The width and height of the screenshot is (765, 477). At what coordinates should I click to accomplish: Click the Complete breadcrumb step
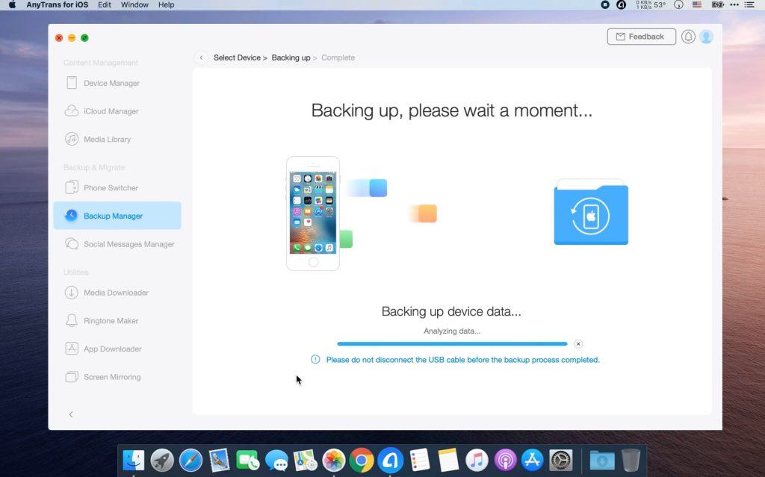coord(338,57)
